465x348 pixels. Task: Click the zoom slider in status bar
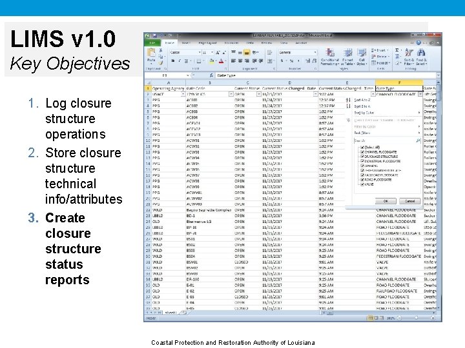[417, 318]
